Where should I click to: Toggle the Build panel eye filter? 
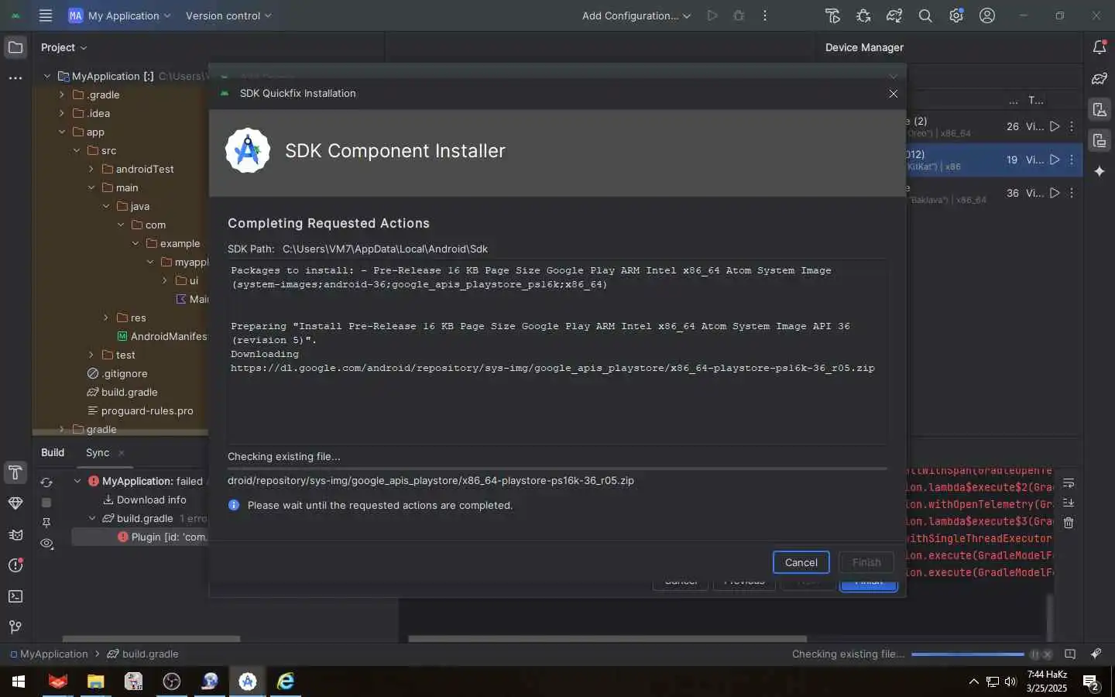(x=46, y=544)
